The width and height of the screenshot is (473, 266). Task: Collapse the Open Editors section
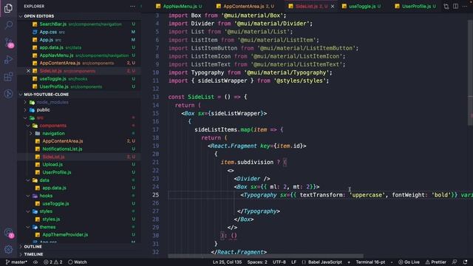(x=39, y=16)
